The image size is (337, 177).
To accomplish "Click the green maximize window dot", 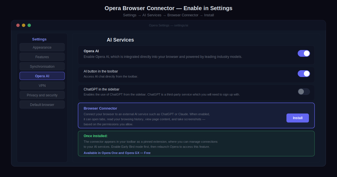I will (x=29, y=25).
